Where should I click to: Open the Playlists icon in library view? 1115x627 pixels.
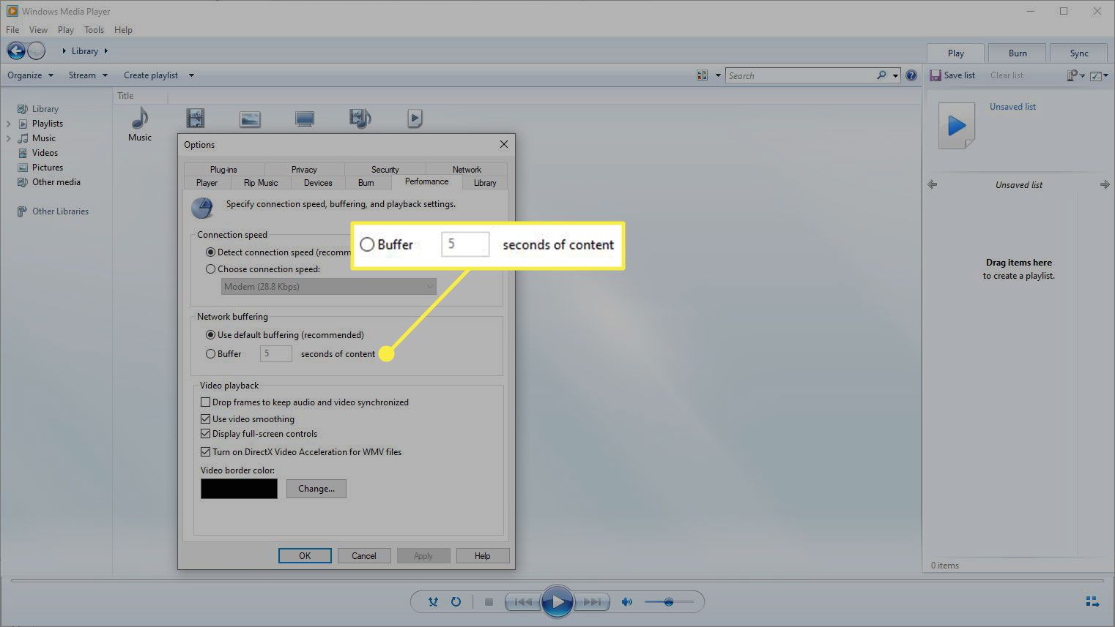[415, 118]
